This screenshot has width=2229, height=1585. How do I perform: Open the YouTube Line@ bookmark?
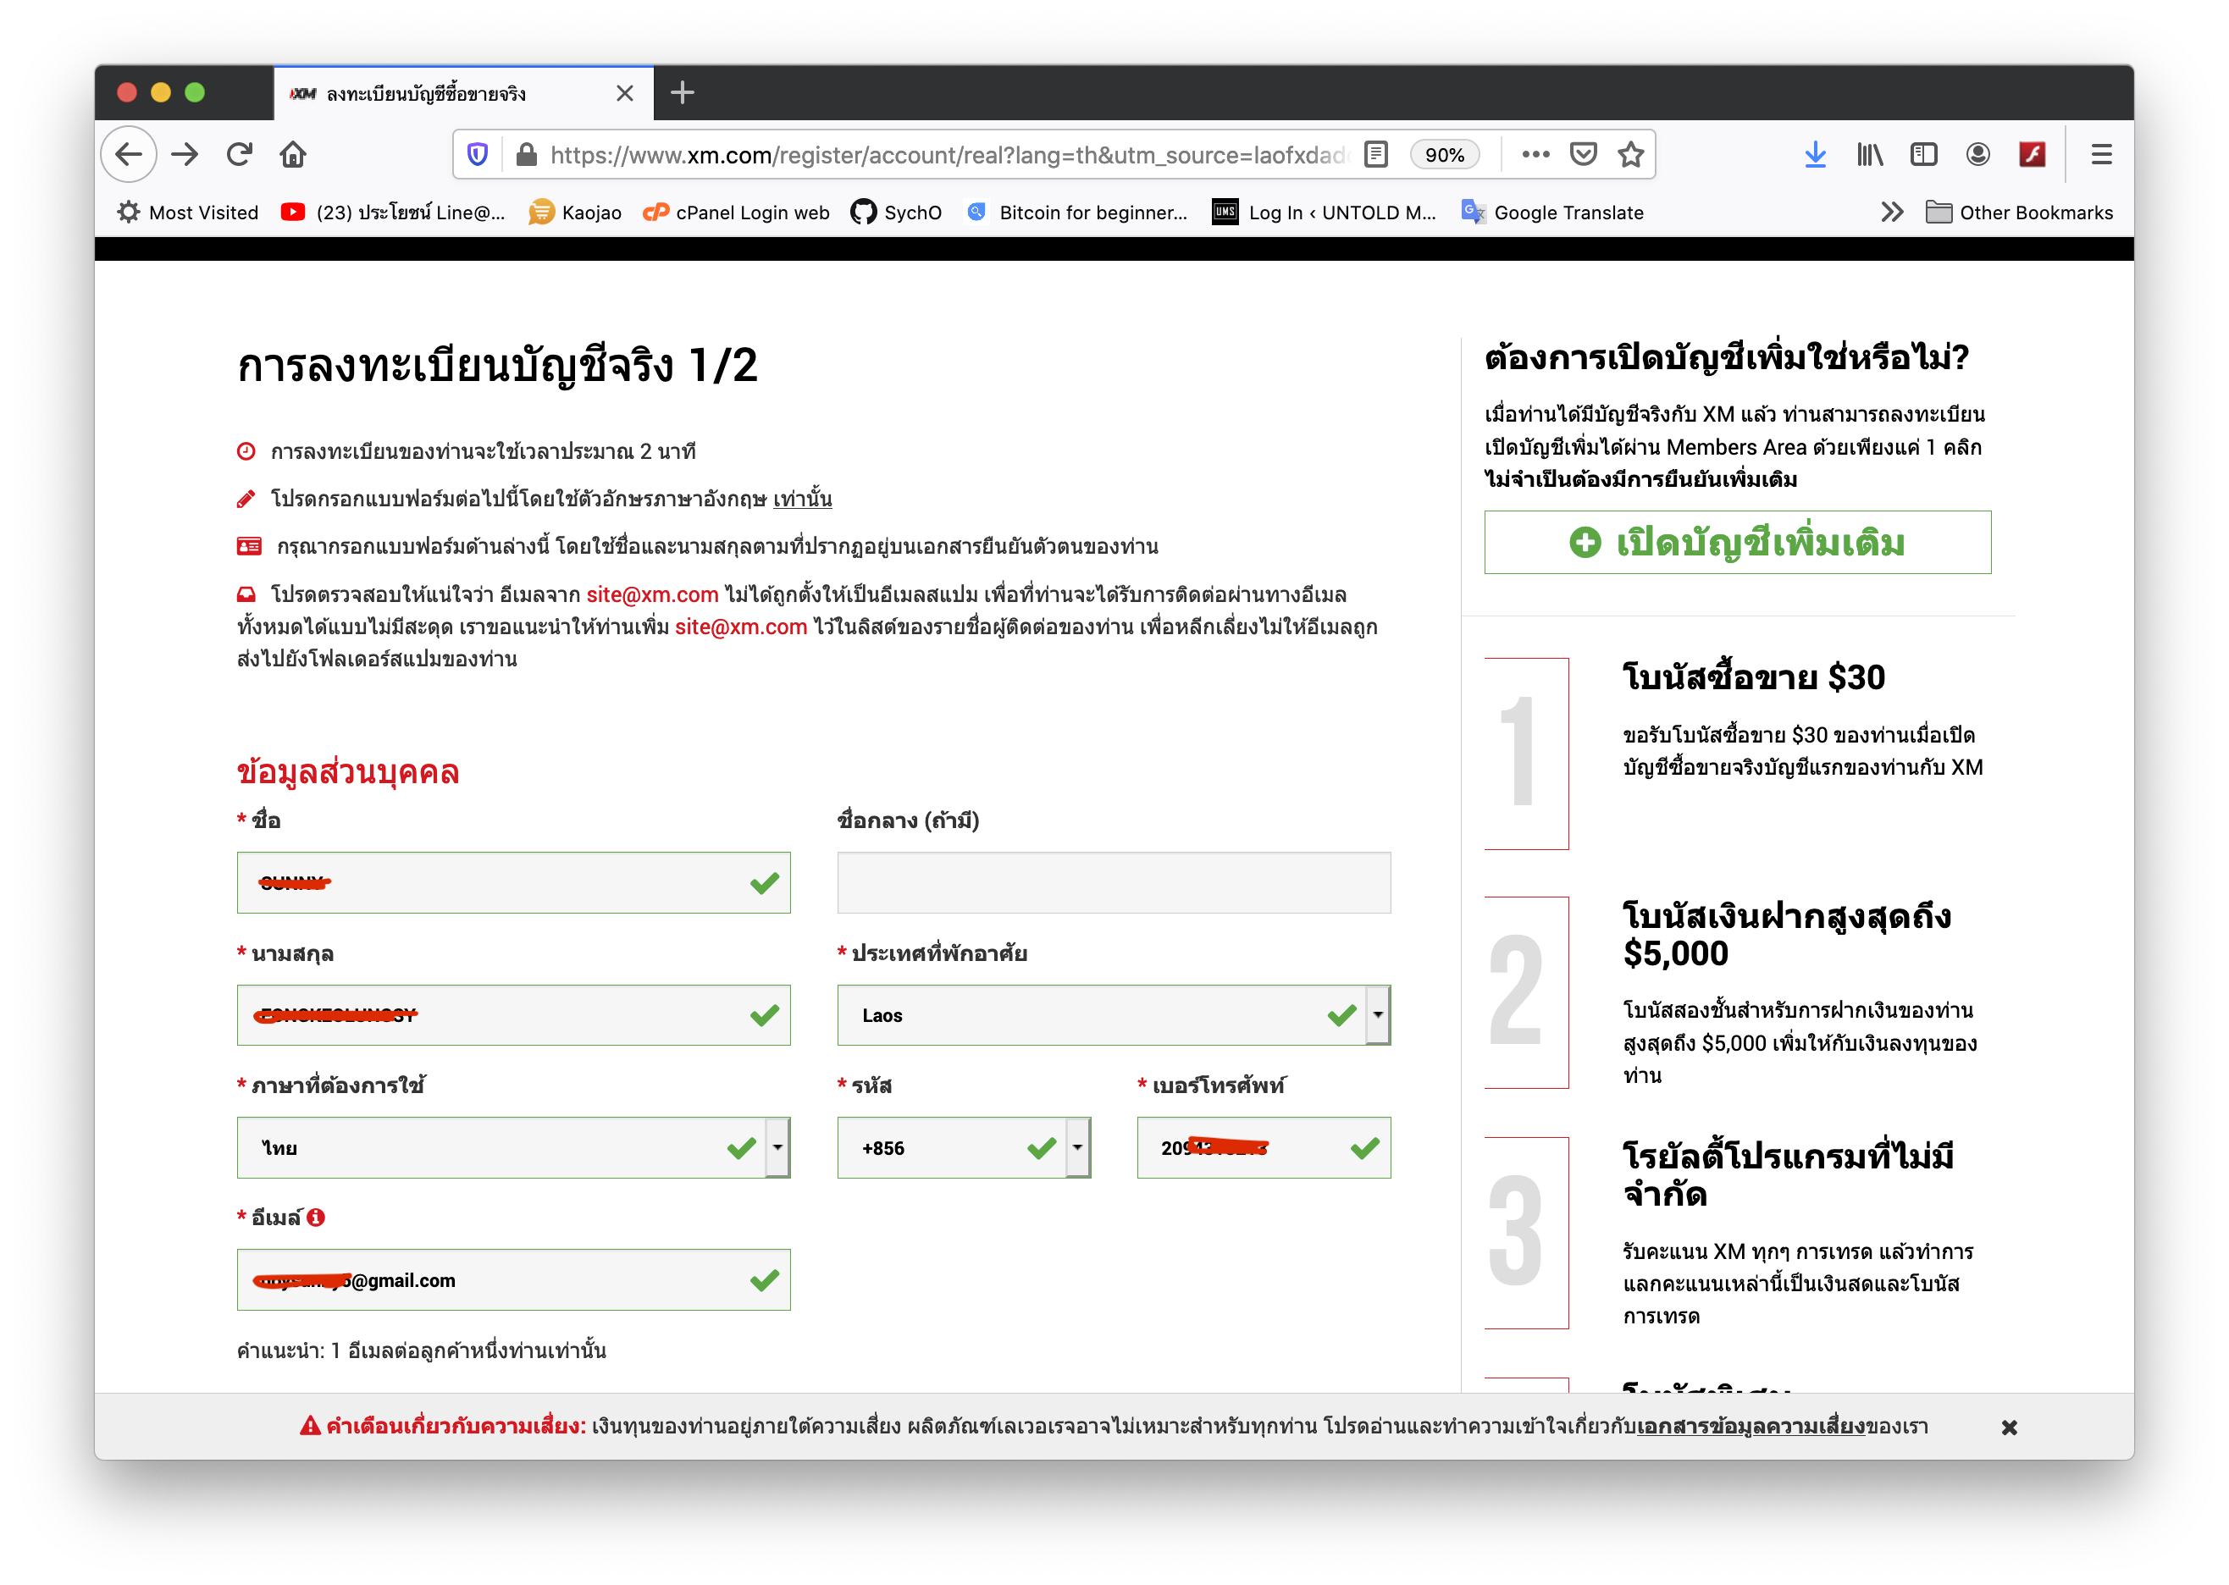393,213
